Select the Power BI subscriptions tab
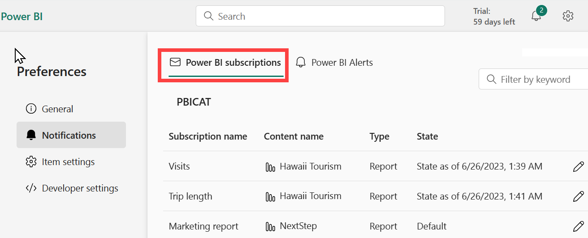This screenshot has width=588, height=238. pos(225,63)
